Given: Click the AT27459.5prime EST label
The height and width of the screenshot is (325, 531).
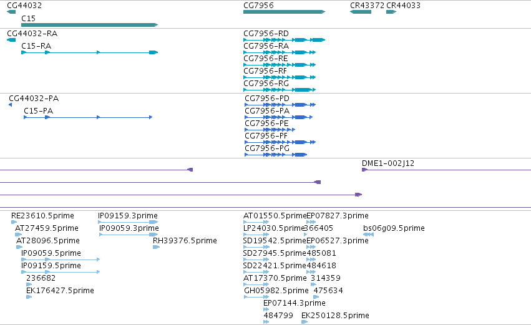Looking at the screenshot, I should 47,228.
